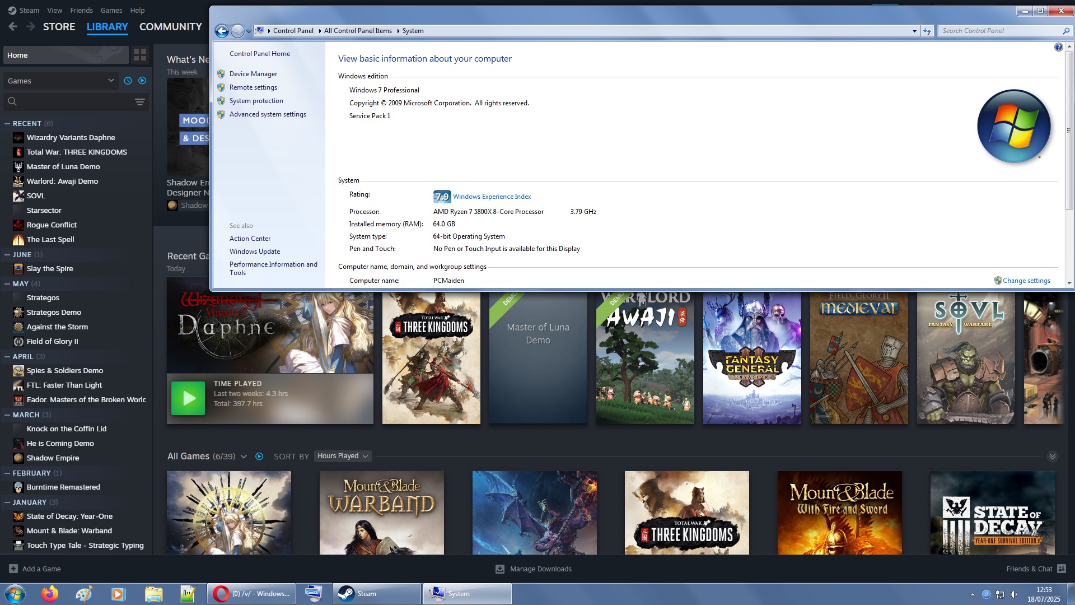
Task: Click Wizardry Variants Daphne game icon in sidebar
Action: (18, 137)
